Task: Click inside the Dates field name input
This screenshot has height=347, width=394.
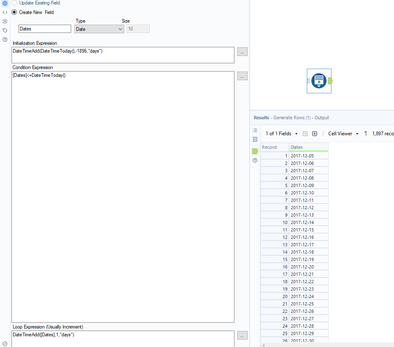Action: (x=44, y=29)
